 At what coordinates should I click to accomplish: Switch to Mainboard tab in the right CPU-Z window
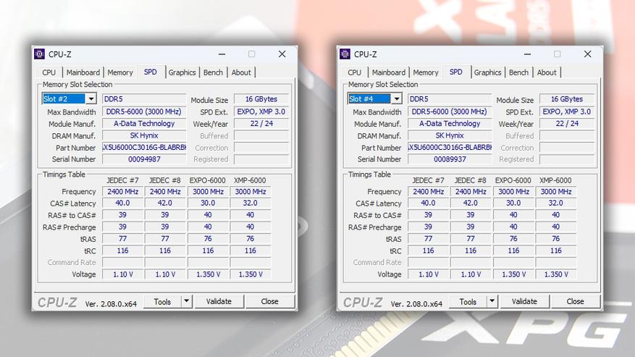click(388, 72)
